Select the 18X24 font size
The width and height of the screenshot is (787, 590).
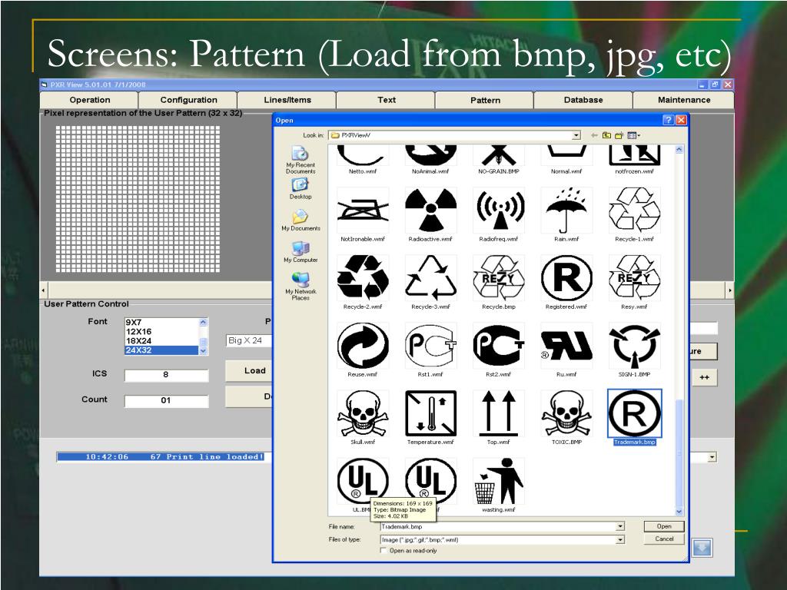[x=161, y=340]
